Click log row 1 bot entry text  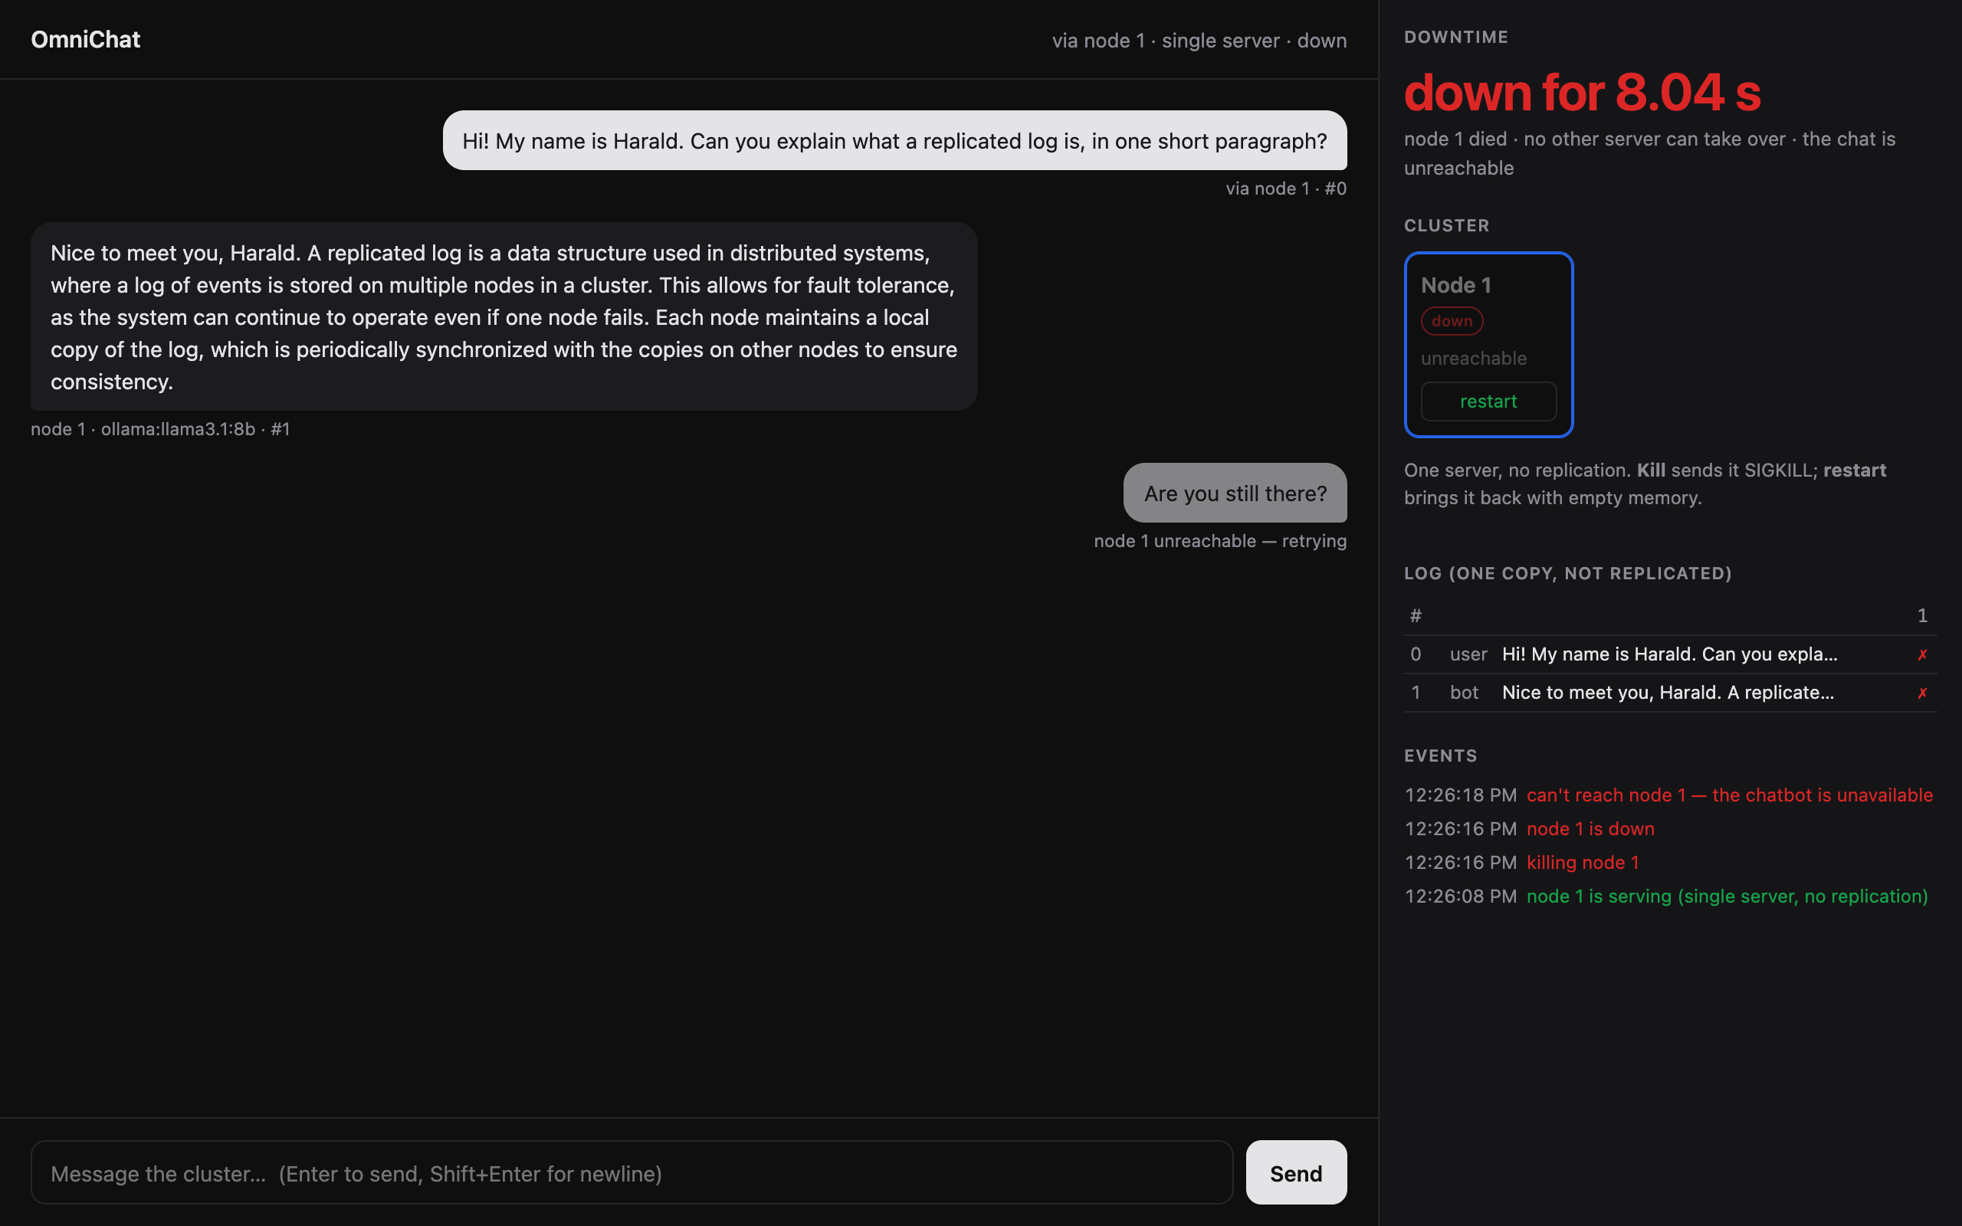[1668, 693]
